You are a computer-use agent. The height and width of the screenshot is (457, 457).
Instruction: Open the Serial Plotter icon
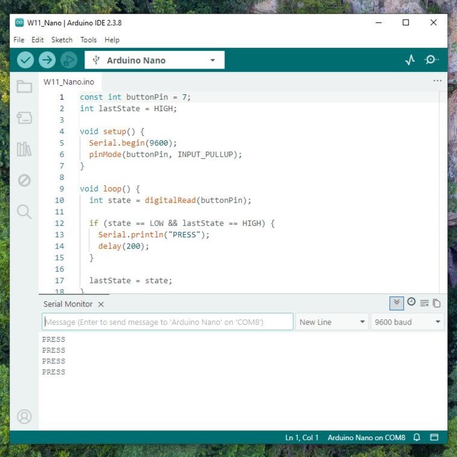click(410, 60)
